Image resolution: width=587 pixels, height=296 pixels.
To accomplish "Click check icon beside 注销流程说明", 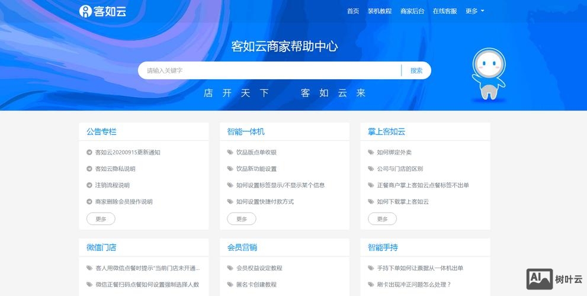I will (89, 185).
